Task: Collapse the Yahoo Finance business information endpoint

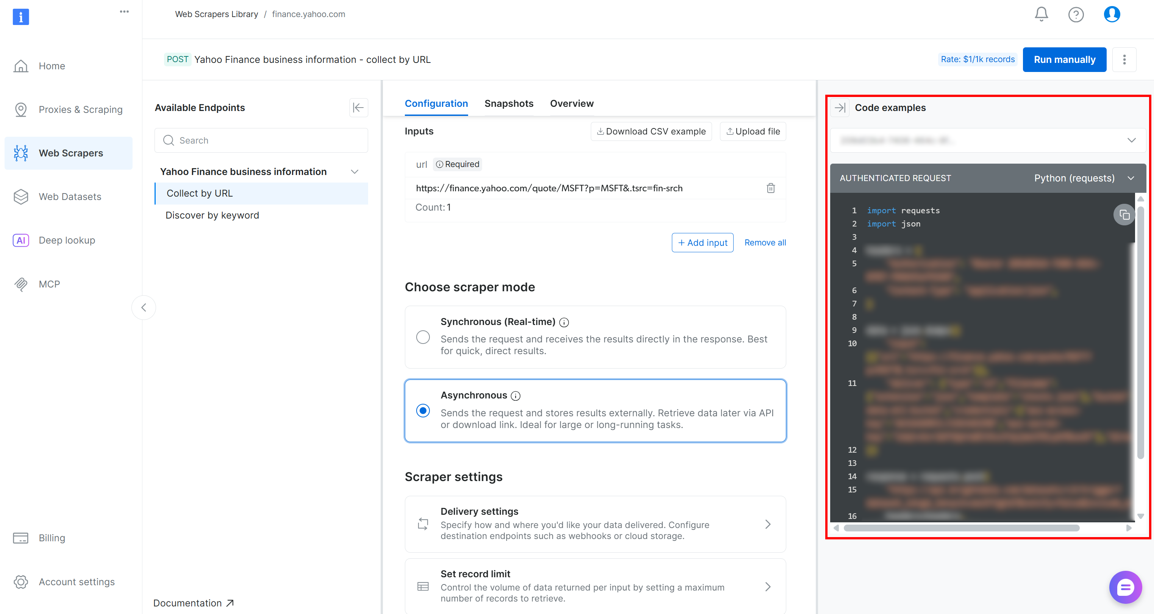Action: click(x=354, y=171)
